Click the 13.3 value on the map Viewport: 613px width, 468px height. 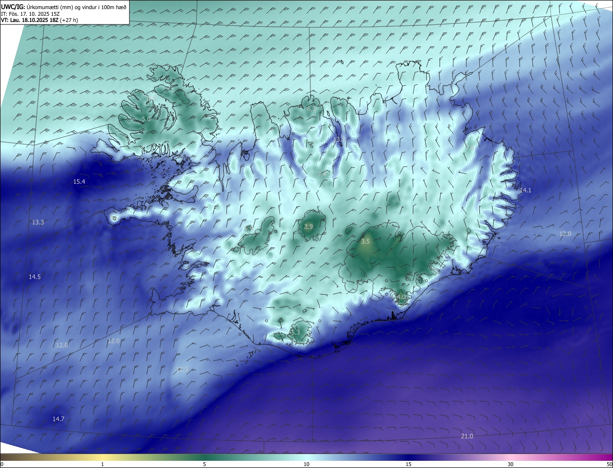point(38,222)
